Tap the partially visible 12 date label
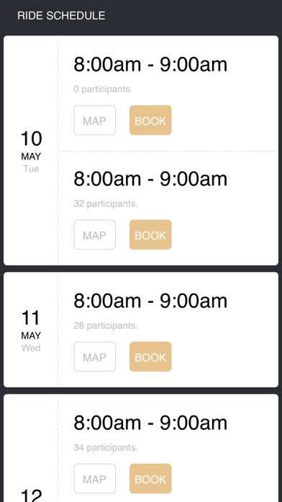Image resolution: width=282 pixels, height=502 pixels. (x=31, y=496)
